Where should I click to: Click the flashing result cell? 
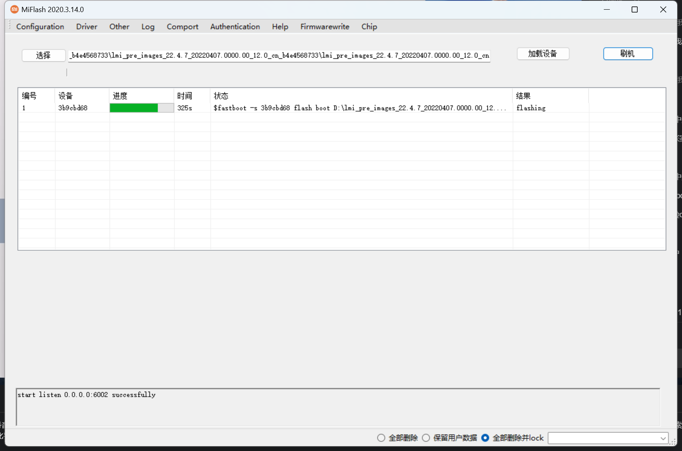pos(531,108)
